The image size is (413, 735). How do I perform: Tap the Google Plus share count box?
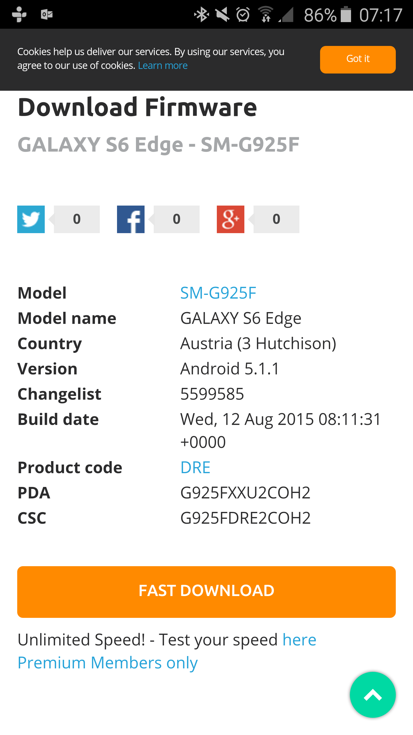click(276, 219)
